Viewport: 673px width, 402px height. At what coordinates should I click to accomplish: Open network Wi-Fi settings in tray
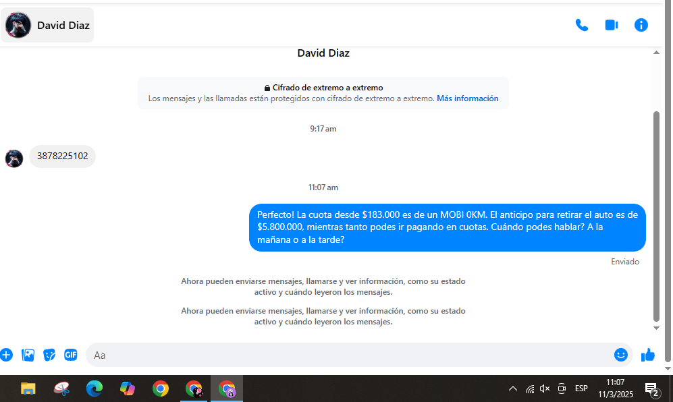pyautogui.click(x=530, y=389)
